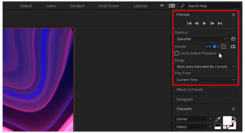Open the Spacebar shortcut dropdown
This screenshot has height=133, width=245.
tap(201, 39)
